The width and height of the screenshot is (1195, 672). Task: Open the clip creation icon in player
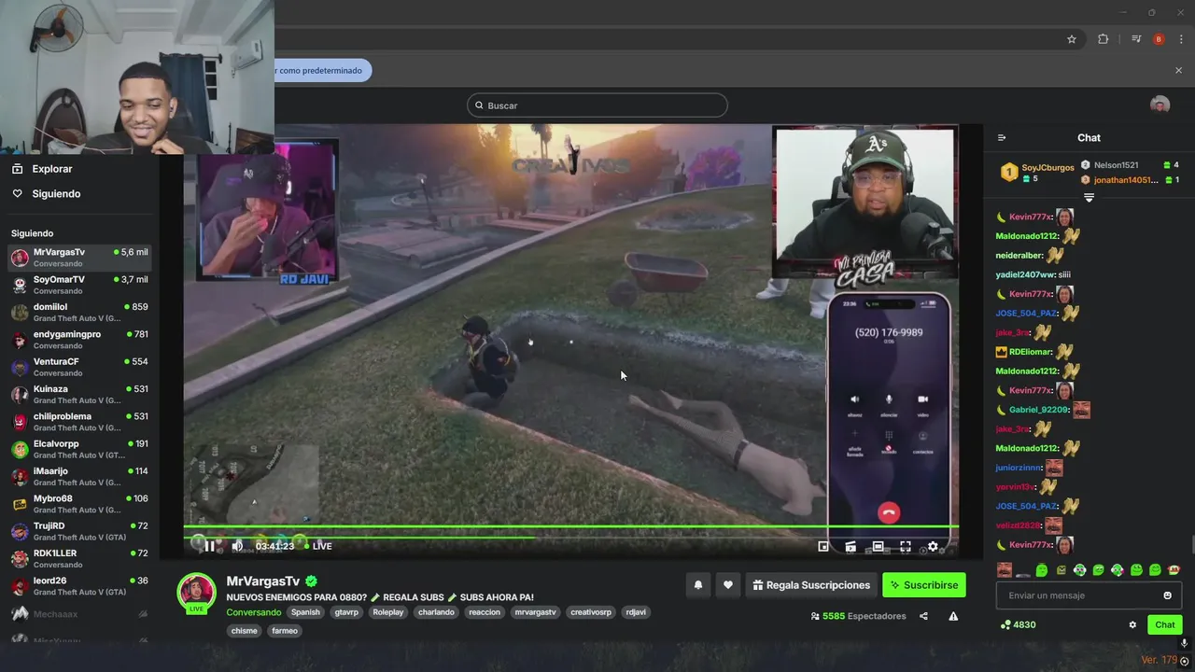851,547
